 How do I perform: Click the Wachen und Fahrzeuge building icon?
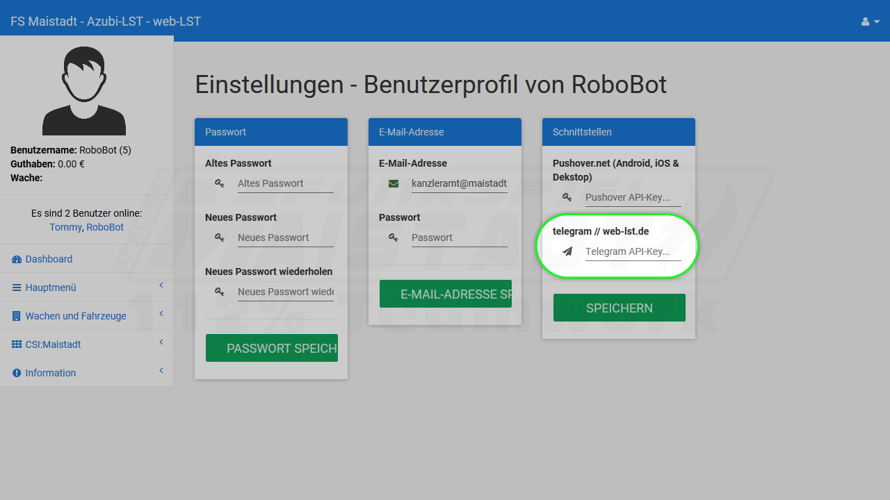click(17, 316)
